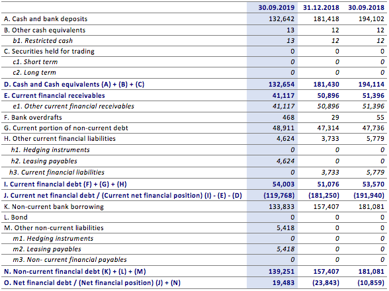The height and width of the screenshot is (291, 389).
Task: Select the 'A. Cash and bank deposits' row label
Action: tap(46, 19)
